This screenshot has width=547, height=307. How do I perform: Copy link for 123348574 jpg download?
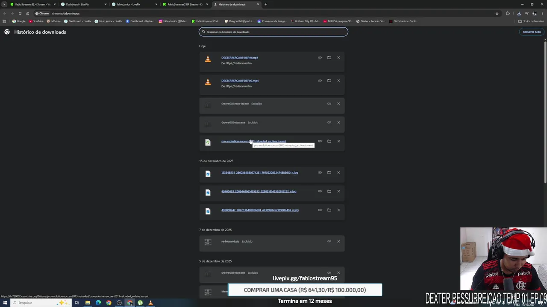(x=320, y=173)
